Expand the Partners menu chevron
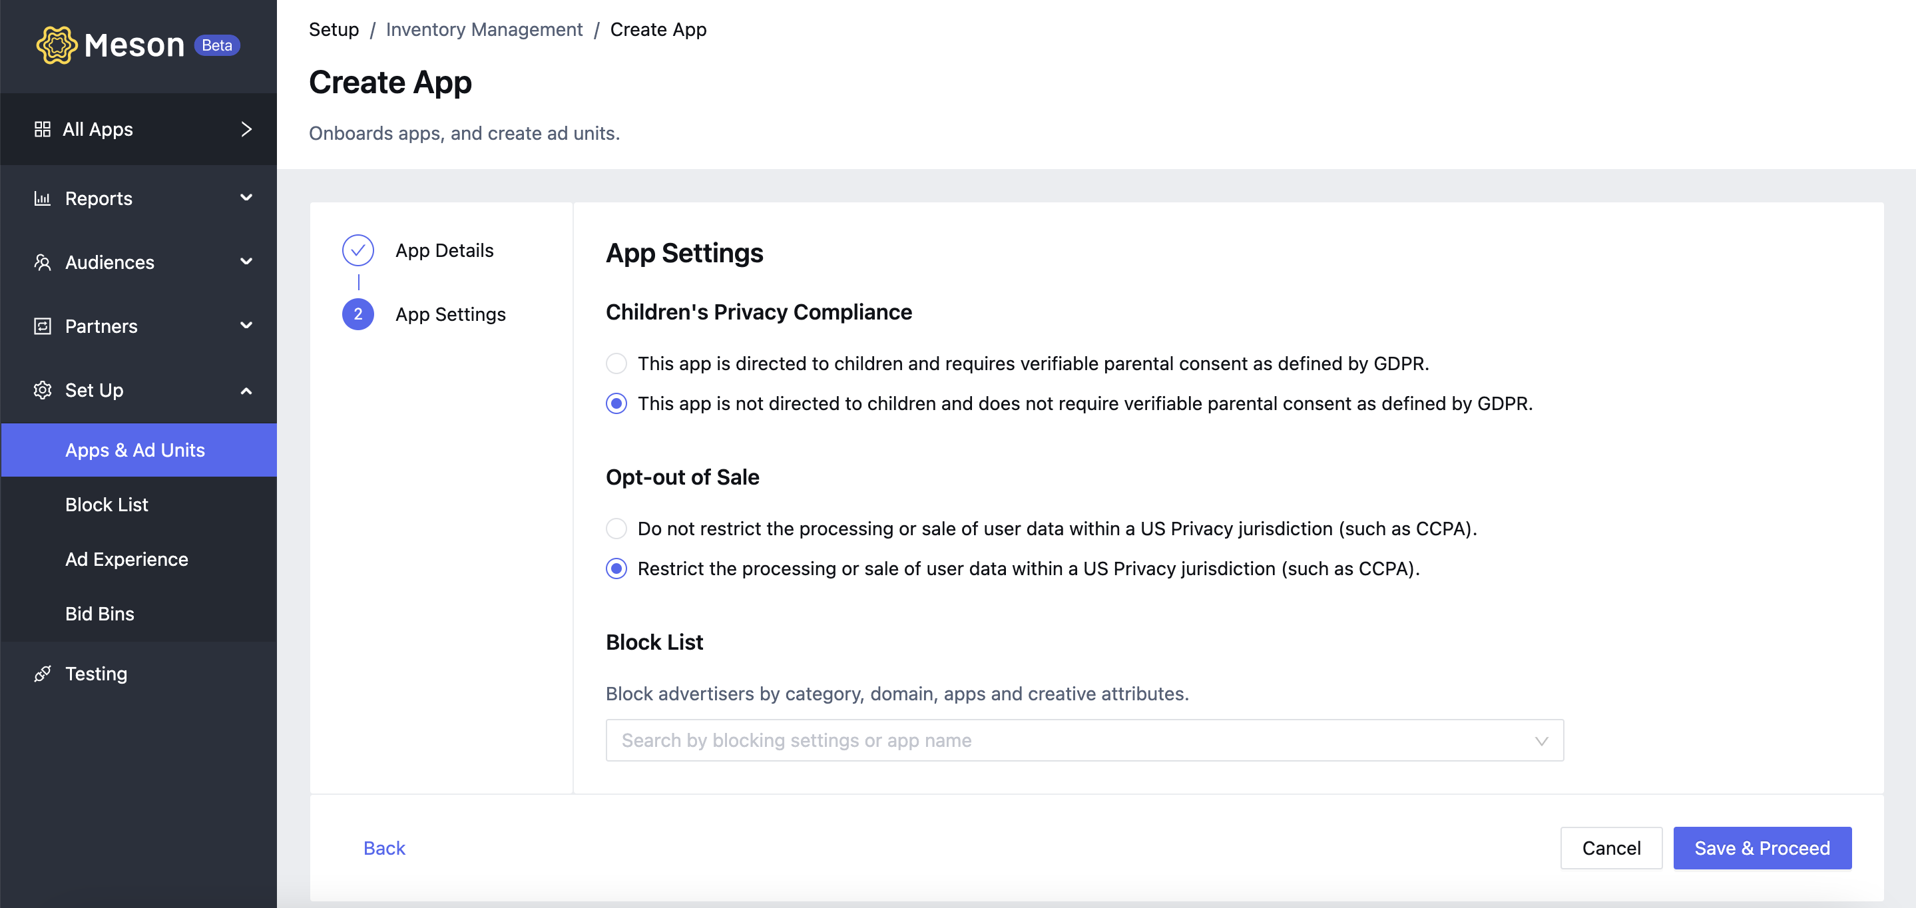Image resolution: width=1916 pixels, height=908 pixels. 246,326
